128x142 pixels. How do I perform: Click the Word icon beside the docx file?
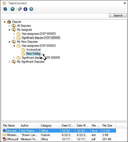pyautogui.click(x=4, y=131)
